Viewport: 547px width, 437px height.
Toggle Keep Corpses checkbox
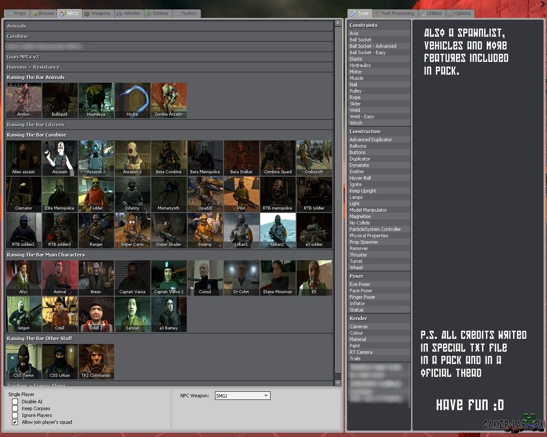15,408
